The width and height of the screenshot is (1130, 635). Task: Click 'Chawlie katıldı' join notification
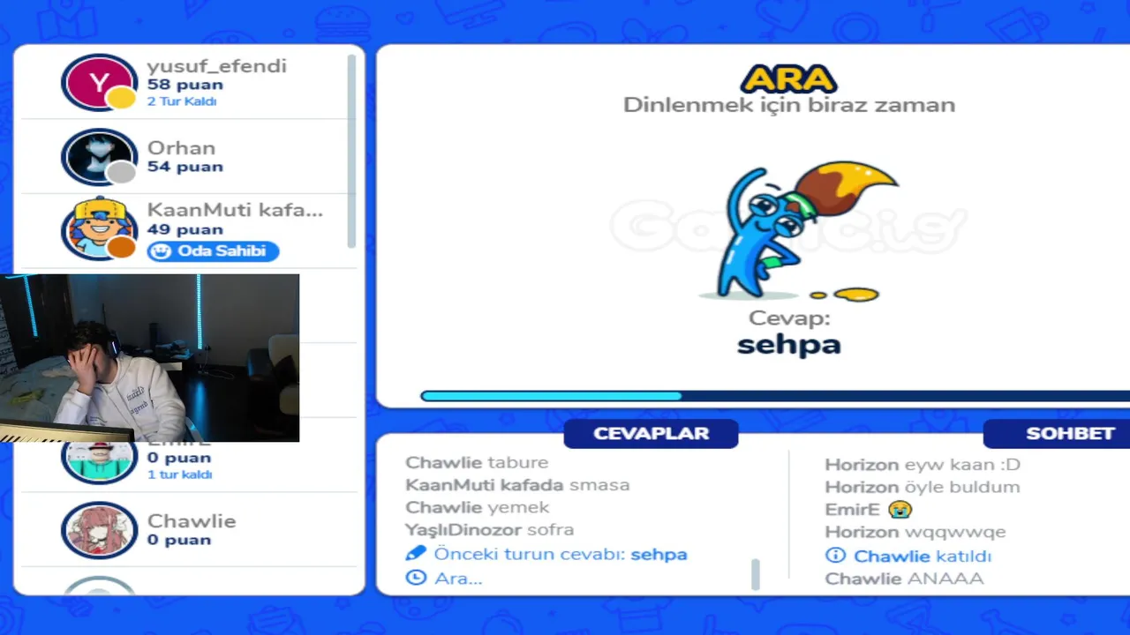908,556
